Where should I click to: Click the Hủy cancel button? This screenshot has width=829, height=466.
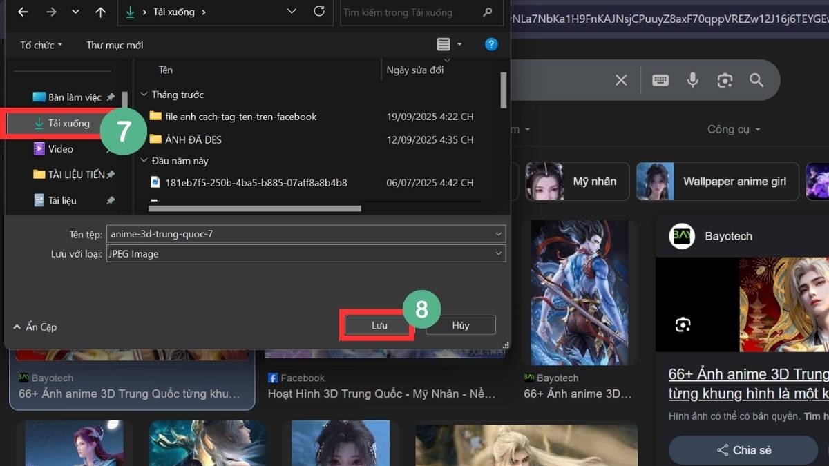(x=461, y=325)
